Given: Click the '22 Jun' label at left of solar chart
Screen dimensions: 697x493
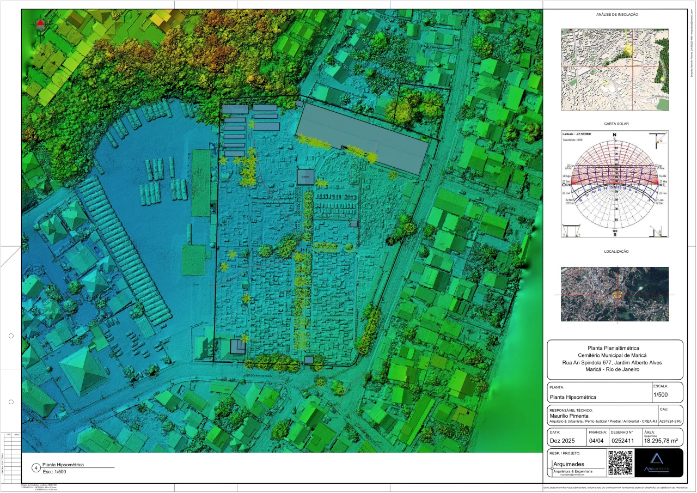Looking at the screenshot, I should click(x=571, y=165).
